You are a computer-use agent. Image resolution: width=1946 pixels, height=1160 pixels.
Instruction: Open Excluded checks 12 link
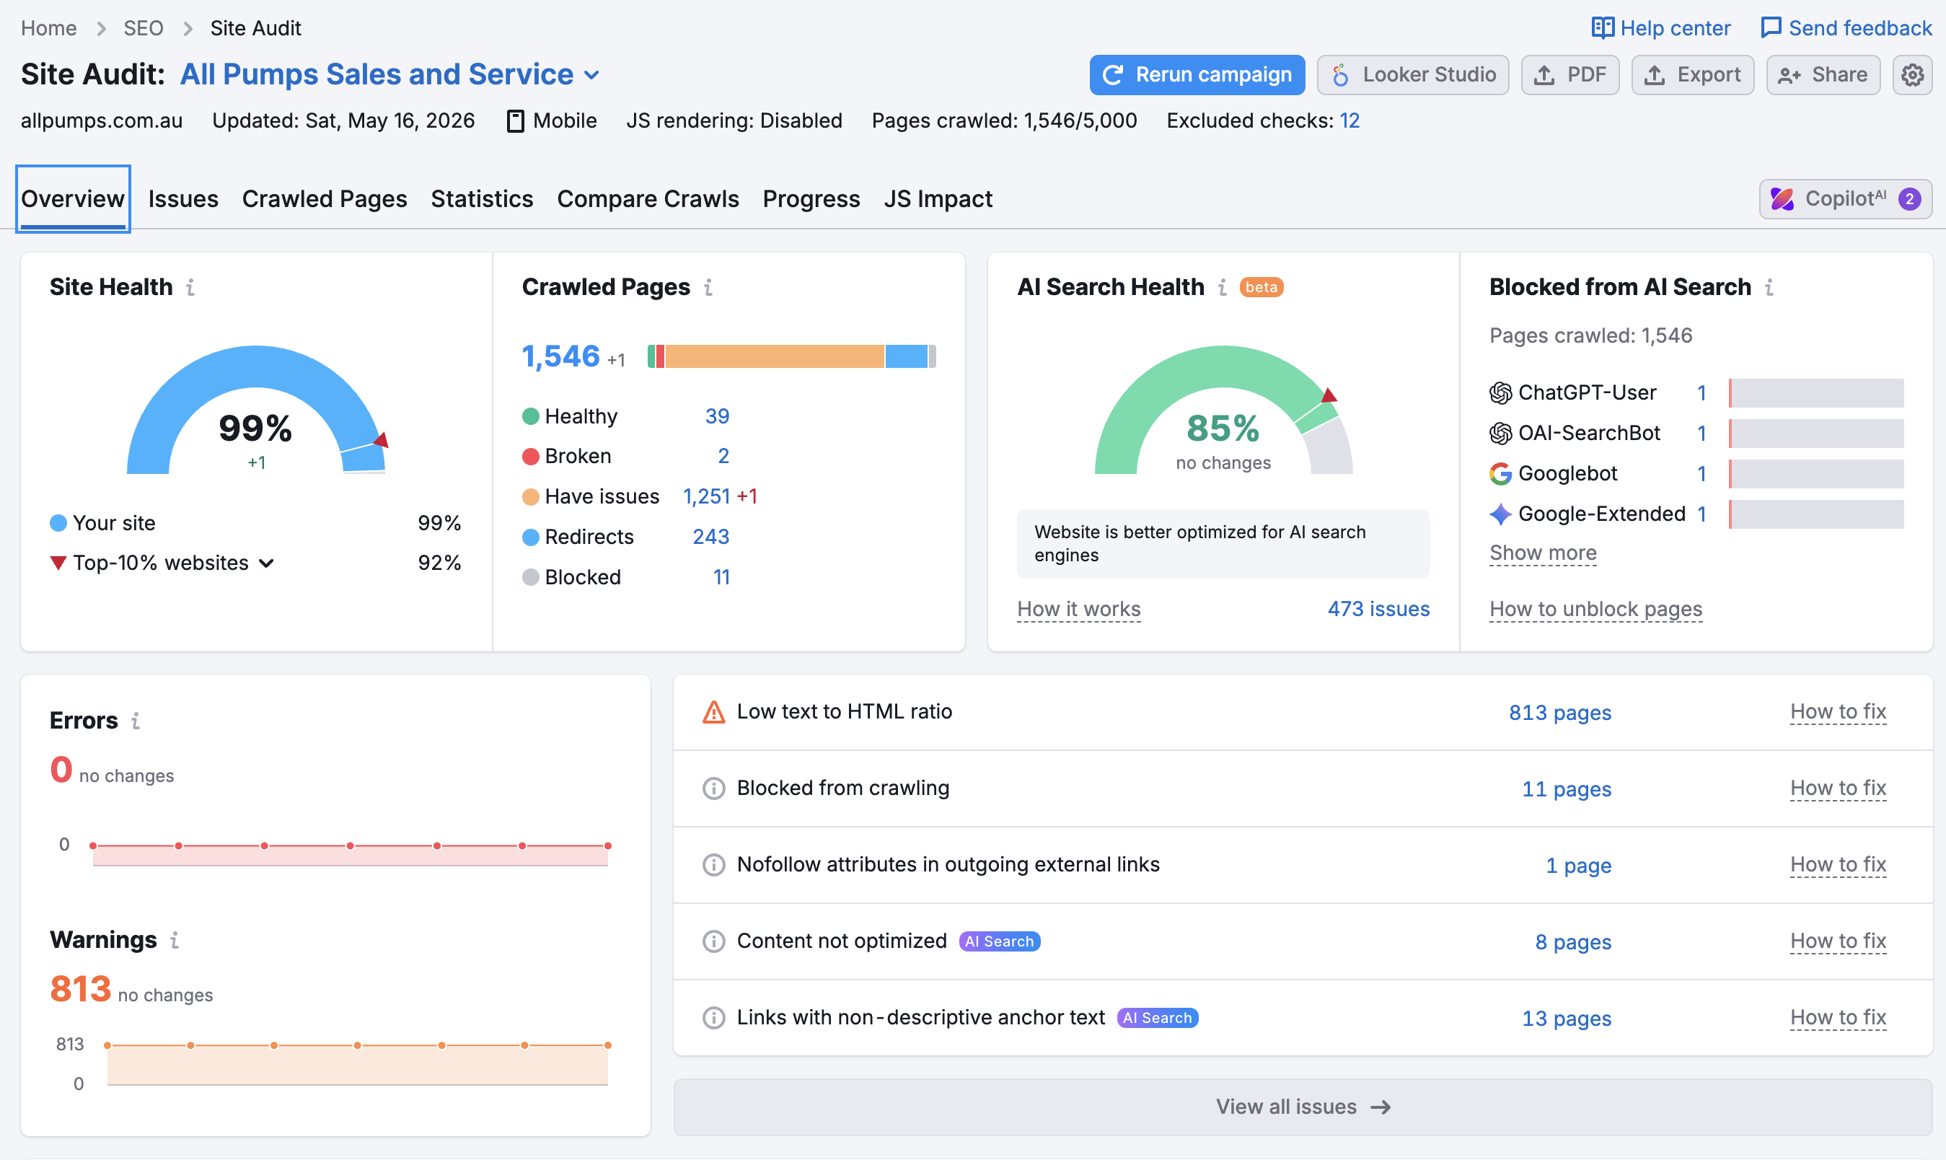tap(1350, 121)
